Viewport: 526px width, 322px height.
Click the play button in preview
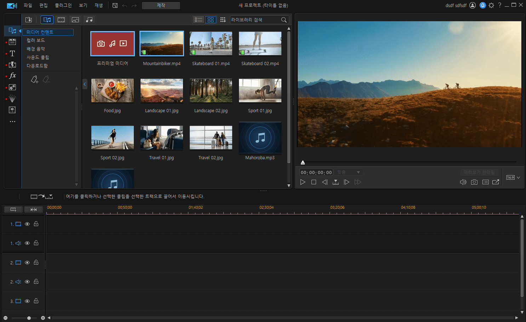click(303, 182)
